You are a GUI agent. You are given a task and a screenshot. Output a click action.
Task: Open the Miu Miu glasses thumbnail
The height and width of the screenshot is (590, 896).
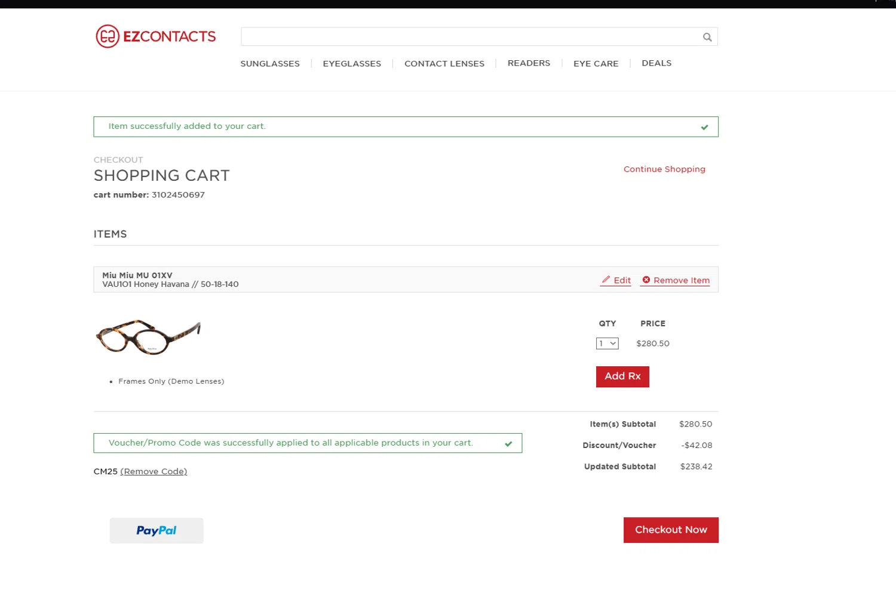(x=148, y=337)
